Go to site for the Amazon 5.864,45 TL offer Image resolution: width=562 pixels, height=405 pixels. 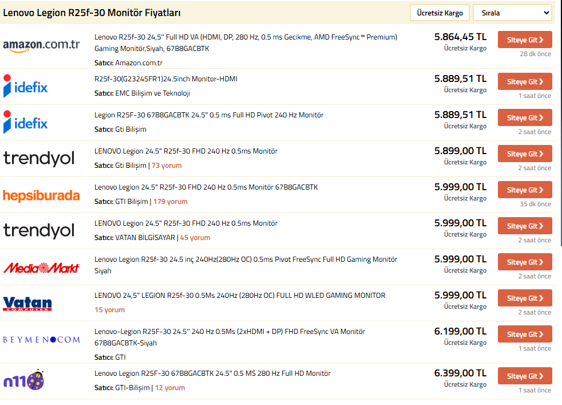click(x=525, y=40)
